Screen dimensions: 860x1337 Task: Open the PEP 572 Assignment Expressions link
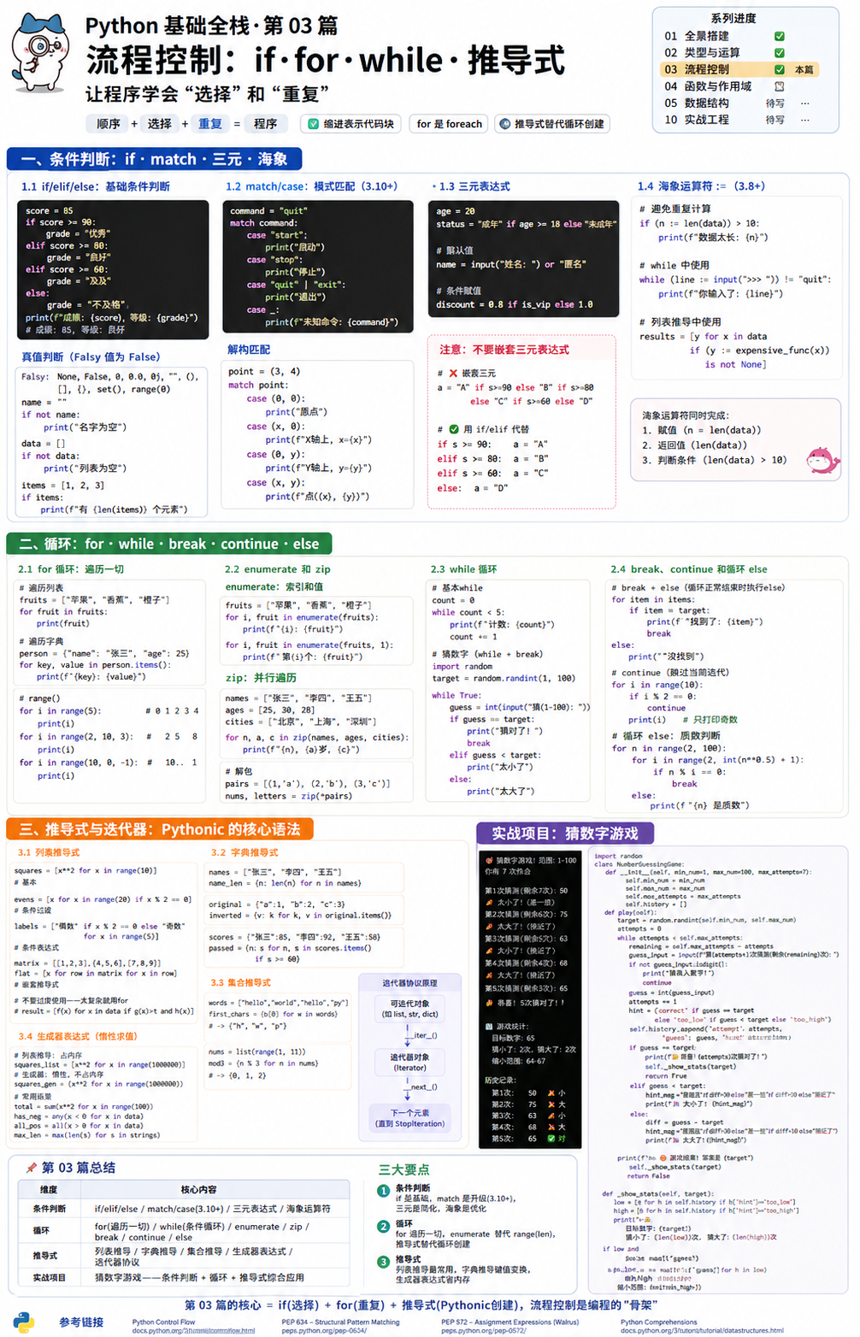pyautogui.click(x=510, y=1326)
